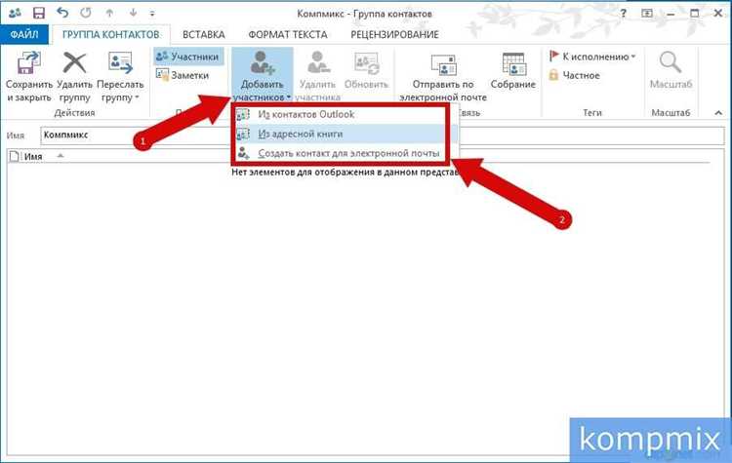The image size is (732, 463).
Task: Click Удалить участника button
Action: pyautogui.click(x=317, y=76)
